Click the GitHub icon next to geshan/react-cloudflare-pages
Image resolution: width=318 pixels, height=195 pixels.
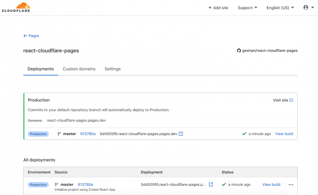239,51
